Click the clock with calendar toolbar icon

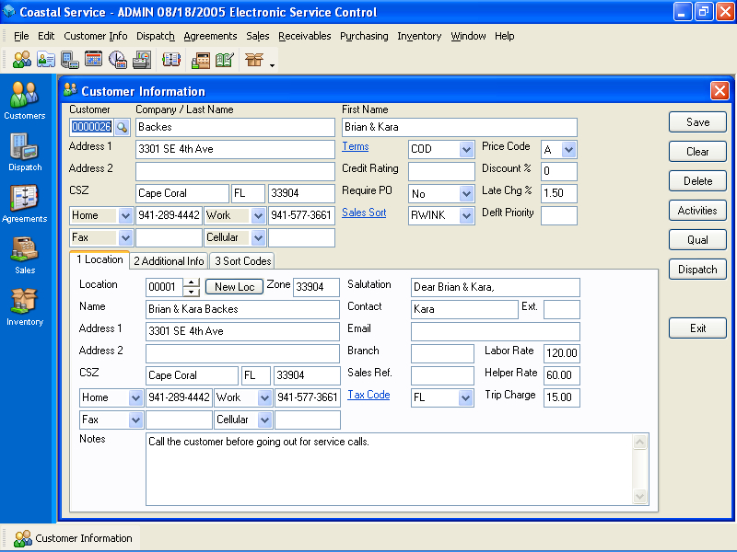(x=118, y=60)
